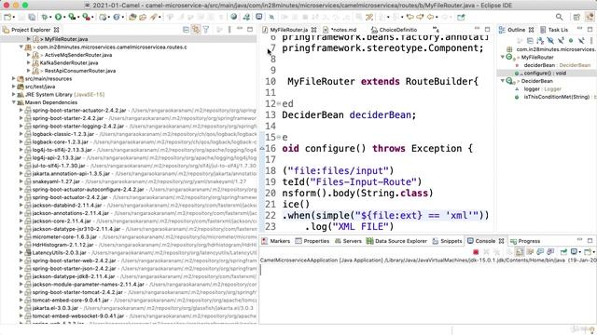Collapse DeciderBean class in Outline
This screenshot has width=597, height=335.
point(502,81)
